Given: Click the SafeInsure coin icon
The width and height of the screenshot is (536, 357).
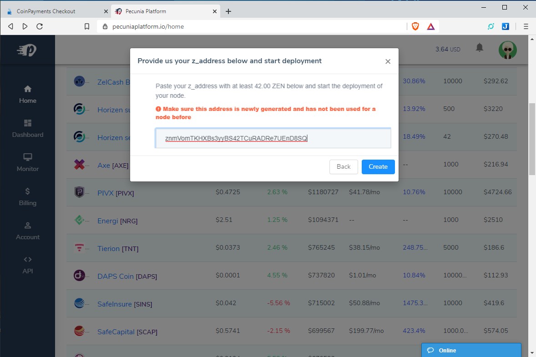Looking at the screenshot, I should tap(79, 303).
